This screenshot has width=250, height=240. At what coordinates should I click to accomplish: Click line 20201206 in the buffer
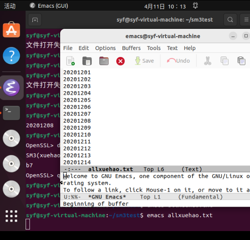(77, 107)
